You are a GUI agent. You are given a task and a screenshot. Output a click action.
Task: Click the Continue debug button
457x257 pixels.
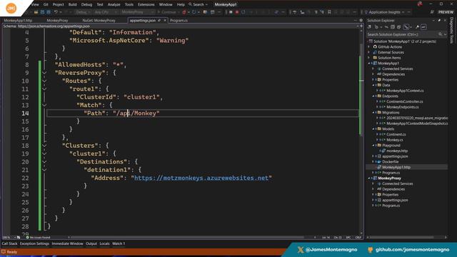point(167,12)
